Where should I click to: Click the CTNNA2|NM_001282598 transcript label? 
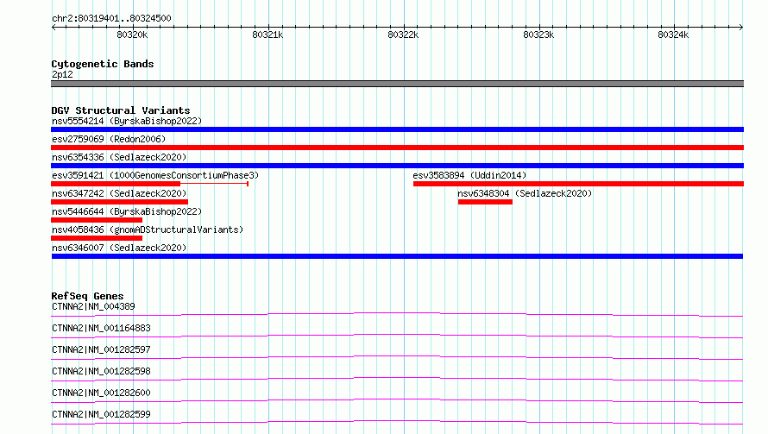[101, 371]
